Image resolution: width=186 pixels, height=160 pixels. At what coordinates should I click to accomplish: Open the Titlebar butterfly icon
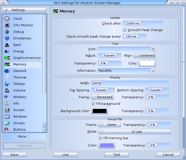click(x=7, y=84)
